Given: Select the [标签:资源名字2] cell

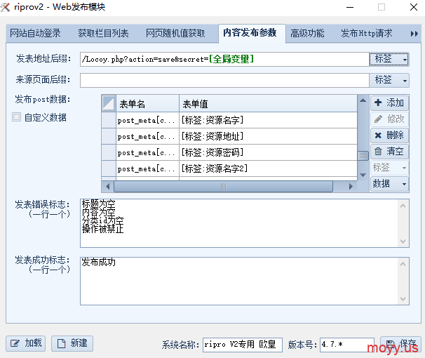Looking at the screenshot, I should pos(268,168).
